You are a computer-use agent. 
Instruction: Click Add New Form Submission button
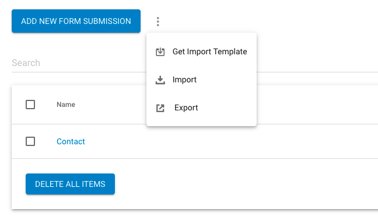pyautogui.click(x=76, y=21)
